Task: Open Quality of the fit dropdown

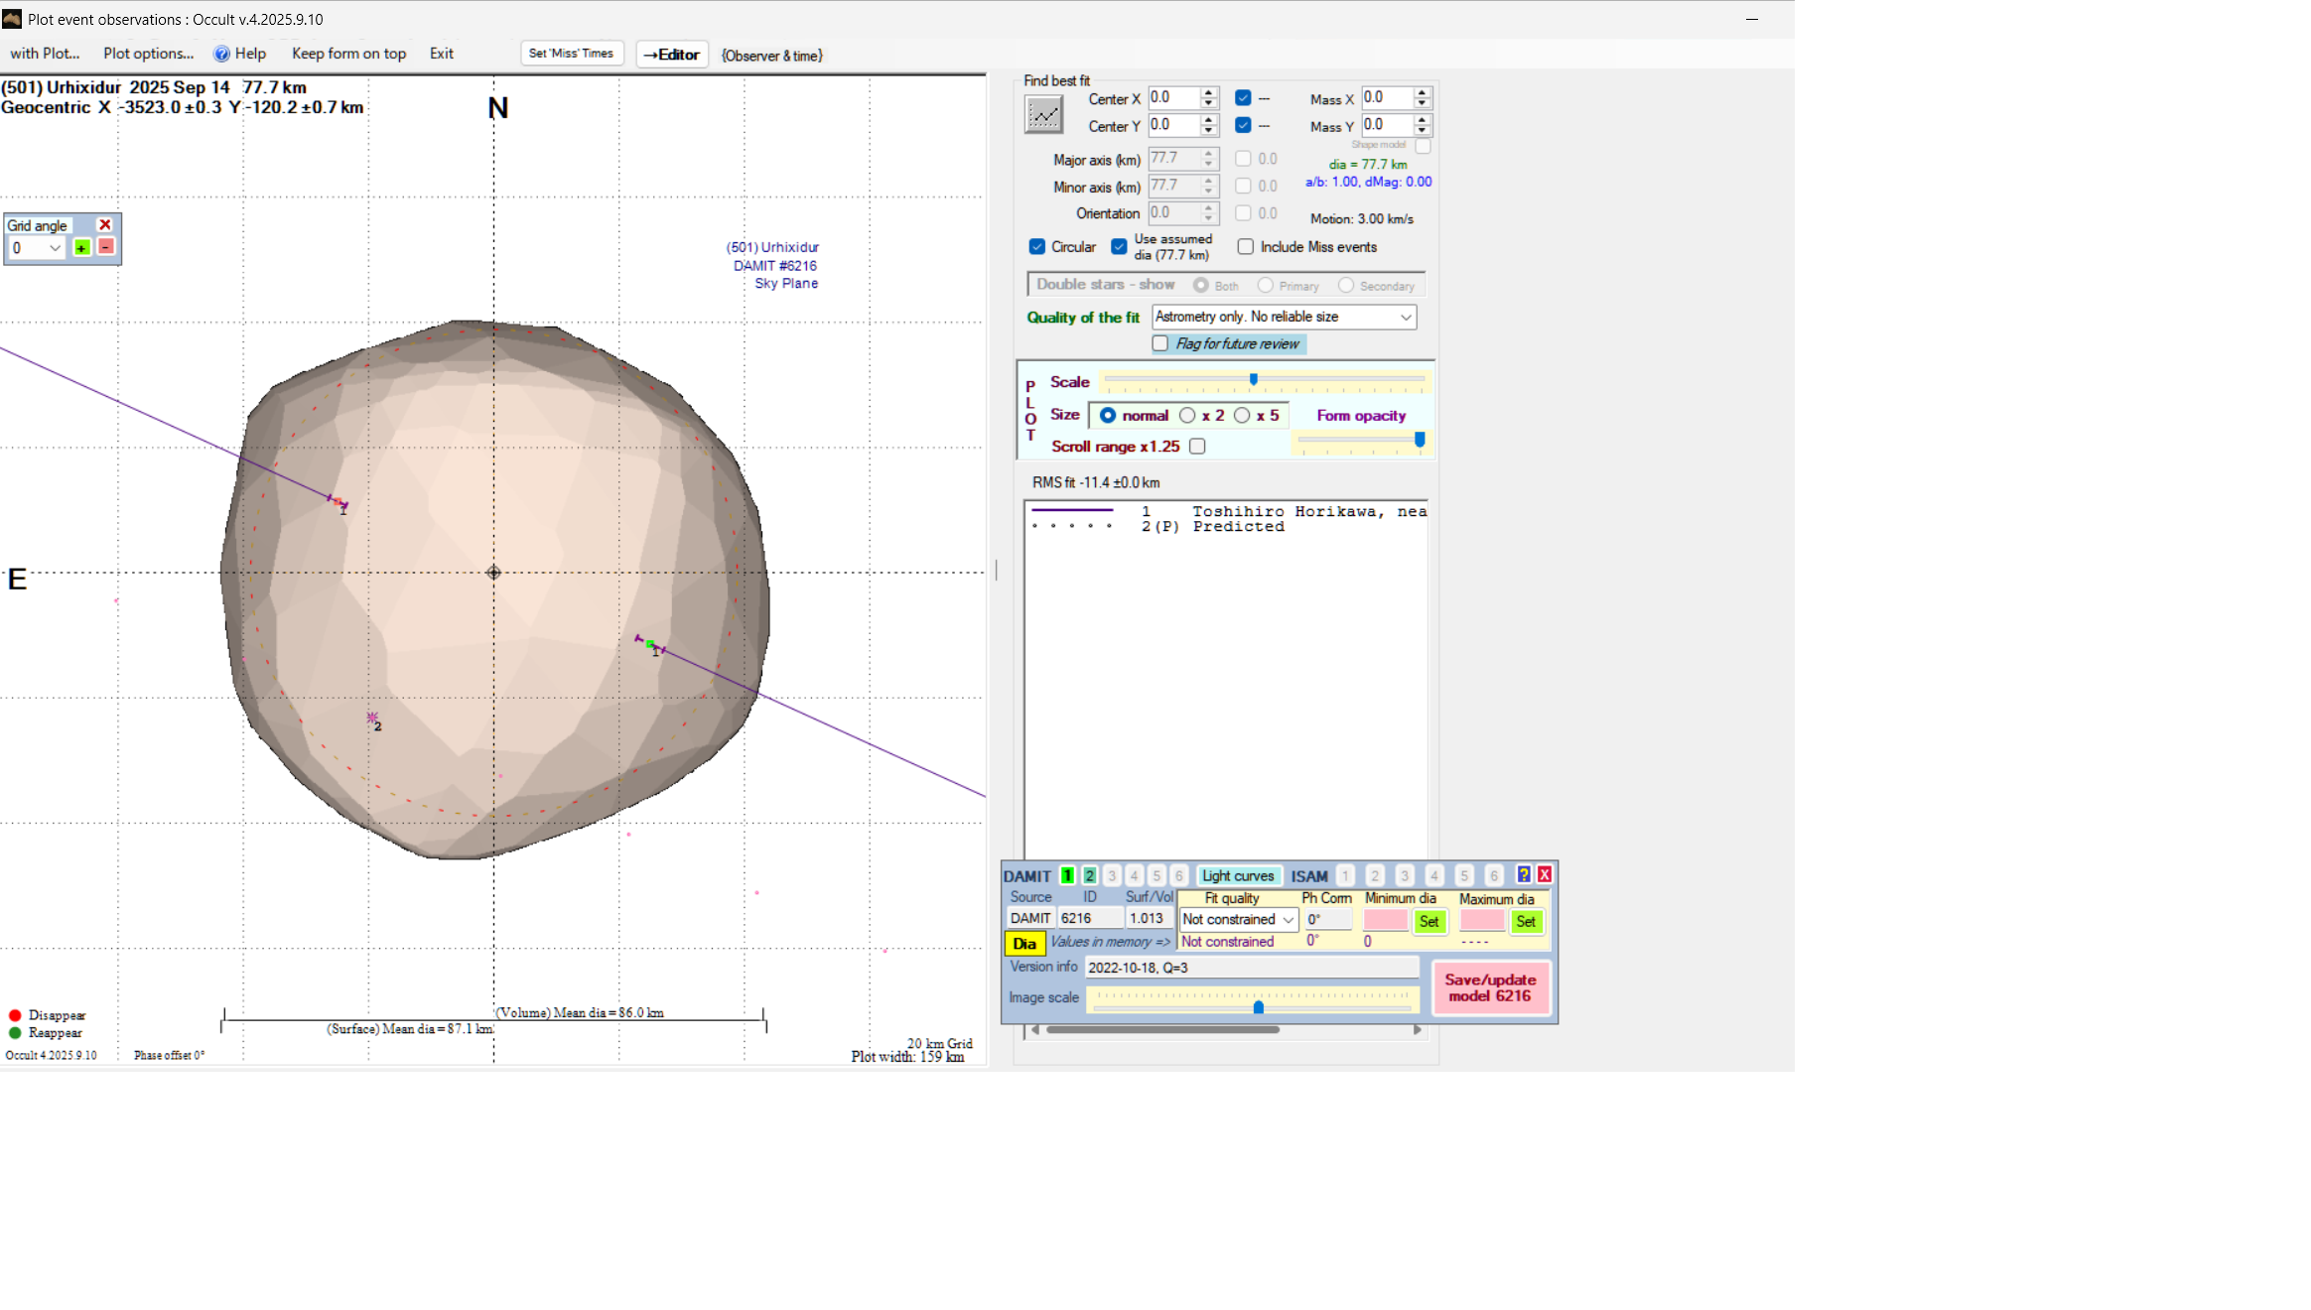Action: 1405,317
